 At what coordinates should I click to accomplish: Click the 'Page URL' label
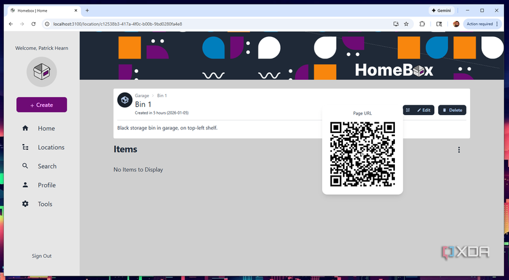coord(362,113)
